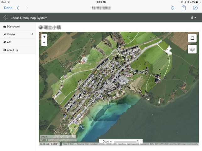
Task: Zoom out the map with minus button
Action: (44, 43)
